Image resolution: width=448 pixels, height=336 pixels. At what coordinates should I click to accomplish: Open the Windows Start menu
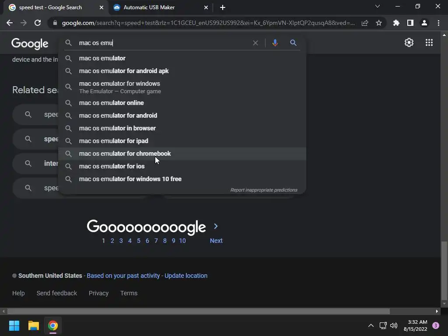pos(14,325)
